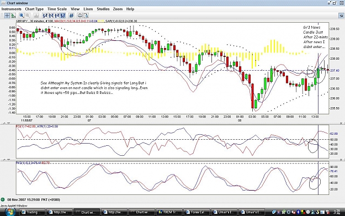Click the GBP/JPY 30 minutes chart label

click(x=35, y=21)
